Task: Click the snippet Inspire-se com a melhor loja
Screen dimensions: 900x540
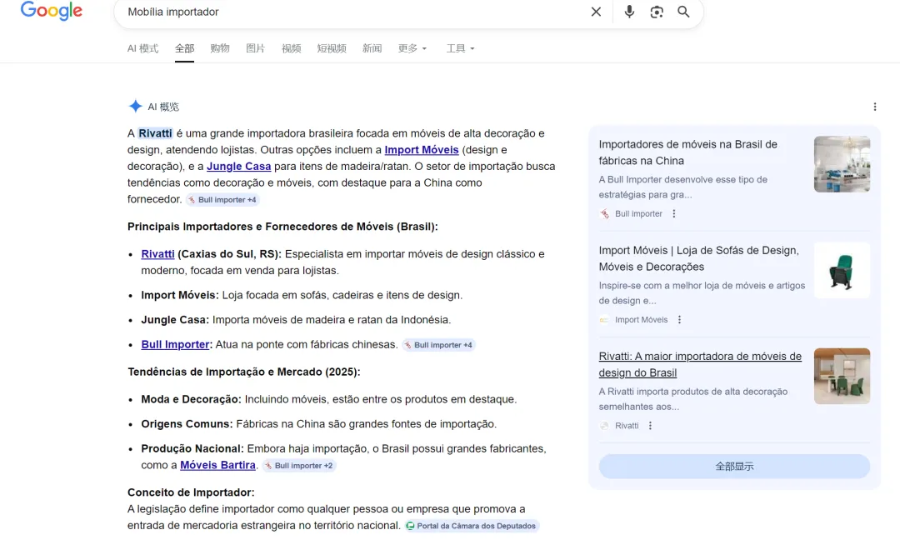Action: 702,293
